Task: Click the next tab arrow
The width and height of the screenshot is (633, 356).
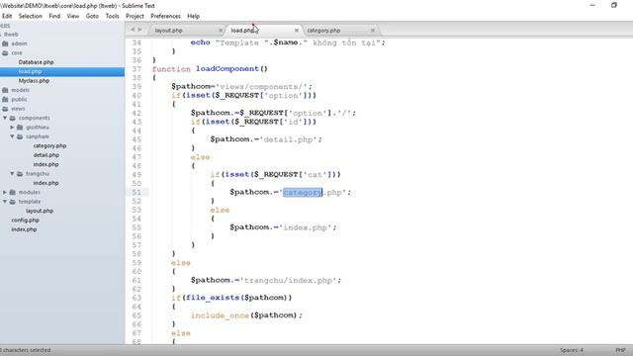Action: click(139, 30)
